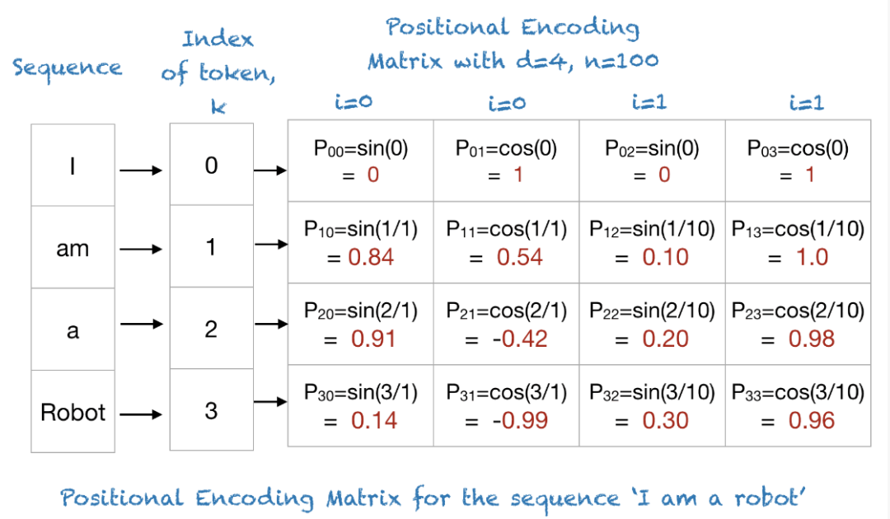Select the P21 cell showing -0.42
The width and height of the screenshot is (890, 519).
[506, 325]
